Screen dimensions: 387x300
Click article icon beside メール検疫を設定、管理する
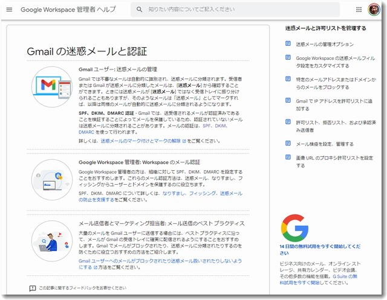(x=288, y=143)
